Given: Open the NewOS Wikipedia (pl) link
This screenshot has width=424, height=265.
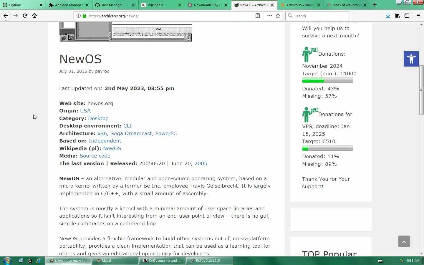Looking at the screenshot, I should pos(112,148).
